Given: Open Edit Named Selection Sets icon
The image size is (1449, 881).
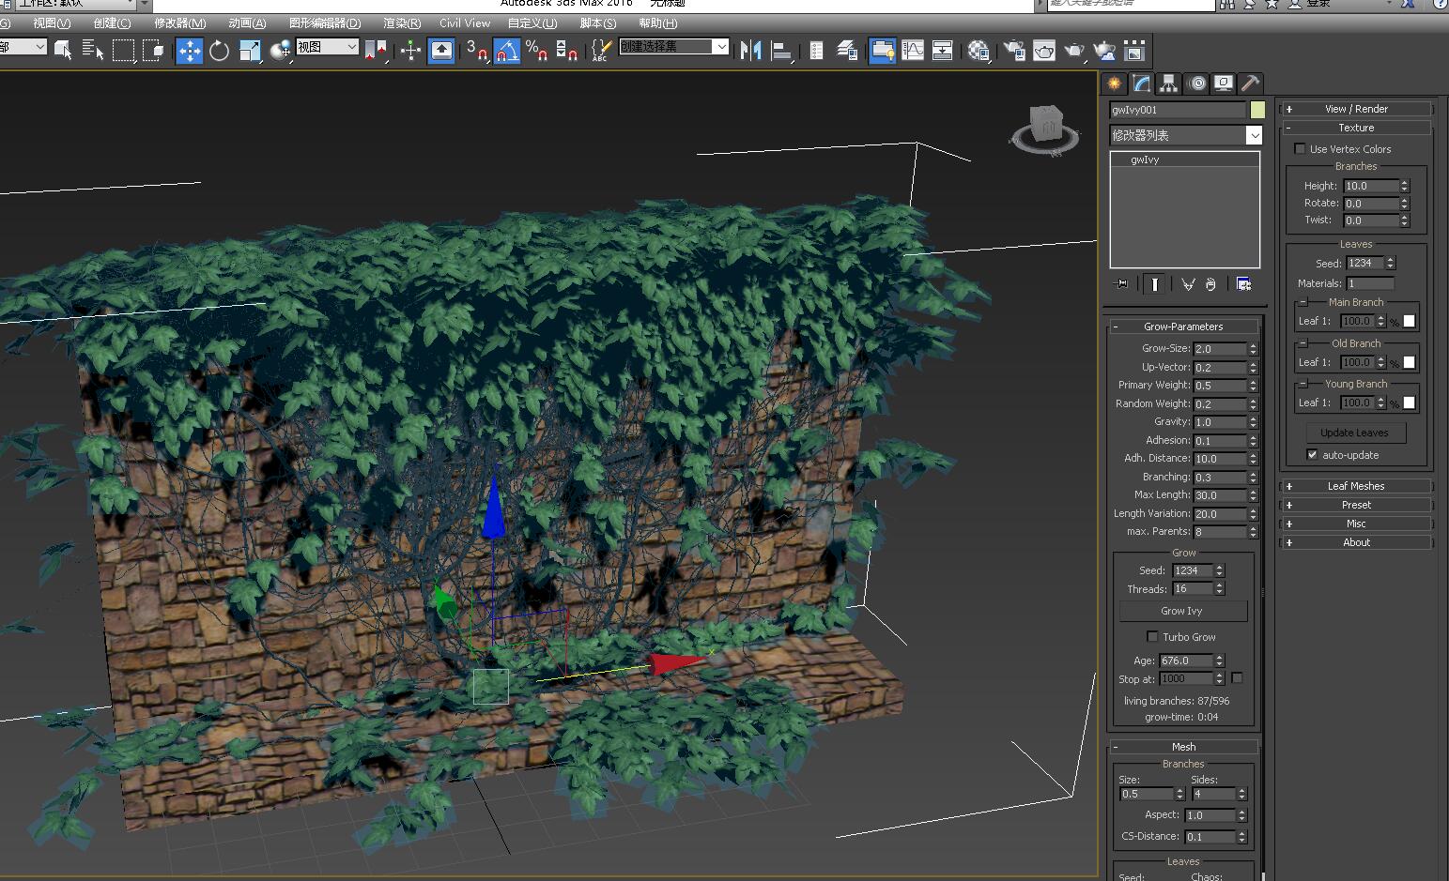Looking at the screenshot, I should 601,51.
